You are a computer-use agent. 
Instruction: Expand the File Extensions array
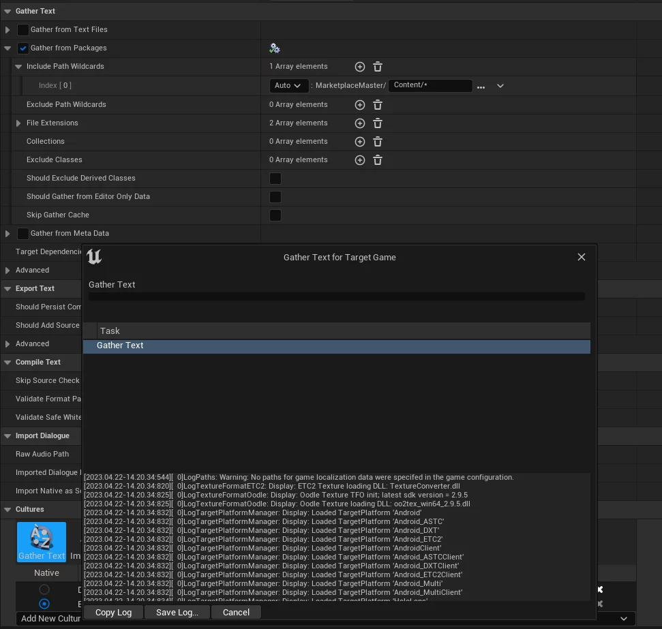pos(18,123)
